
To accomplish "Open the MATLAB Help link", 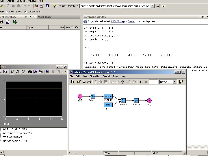I will [118, 21].
